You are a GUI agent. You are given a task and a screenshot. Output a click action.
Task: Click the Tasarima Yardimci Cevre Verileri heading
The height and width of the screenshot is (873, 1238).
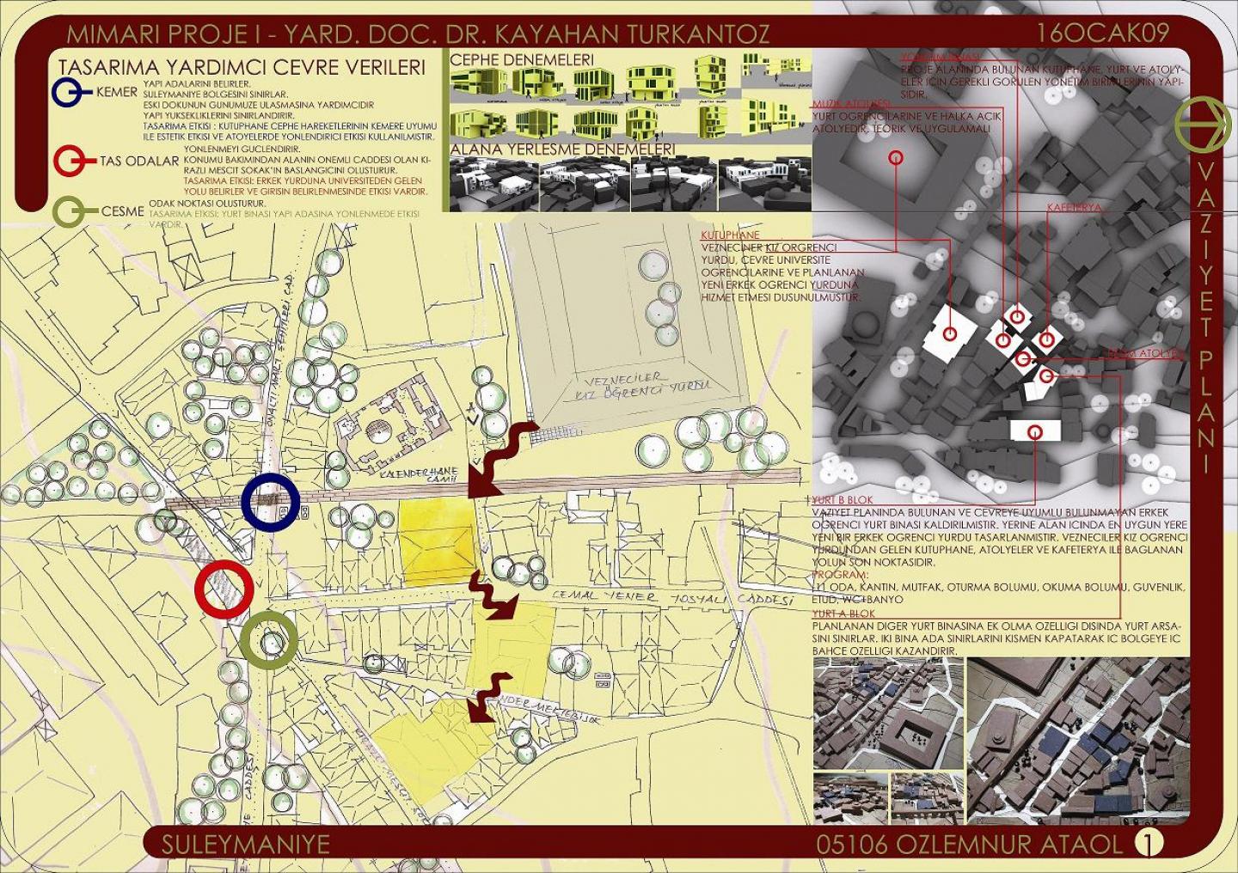241,67
